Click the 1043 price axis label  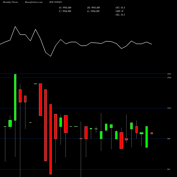[169, 74]
